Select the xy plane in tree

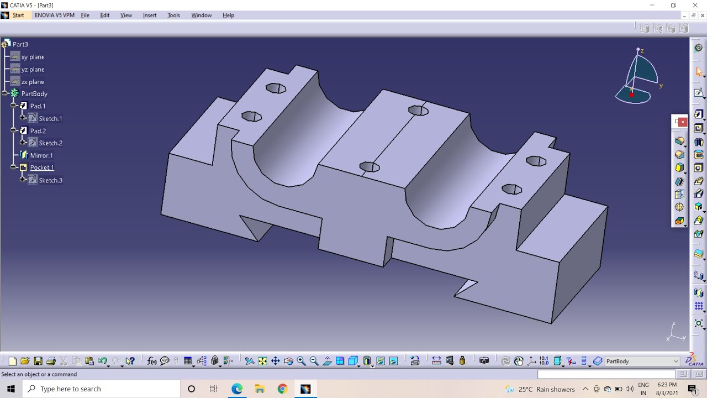33,57
